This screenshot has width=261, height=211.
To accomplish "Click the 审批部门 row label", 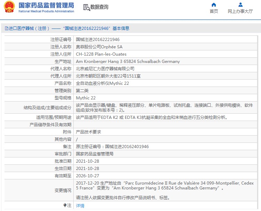I will click(63, 154).
